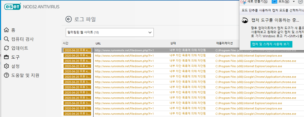The height and width of the screenshot is (117, 304).
Task: Click the ESET logo in the header
Action: point(12,7)
